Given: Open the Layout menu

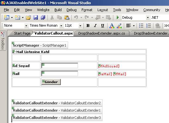Looking at the screenshot, I should click(x=102, y=10).
